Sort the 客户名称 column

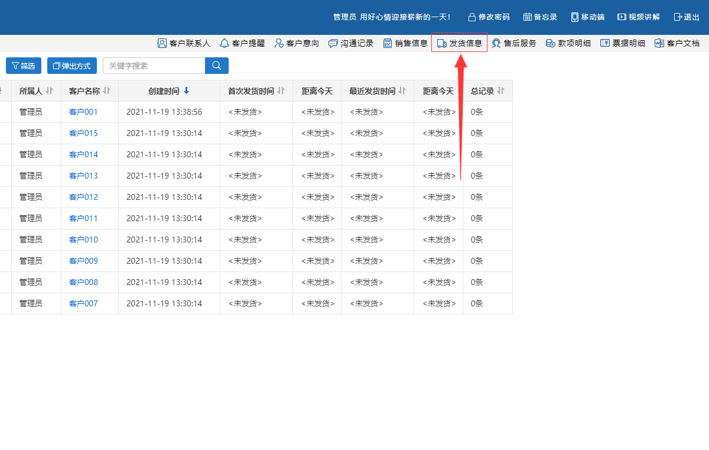click(106, 91)
